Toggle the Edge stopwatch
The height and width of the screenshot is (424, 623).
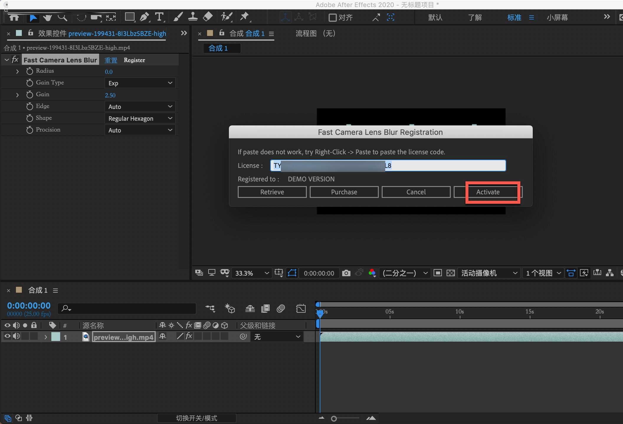click(x=29, y=106)
